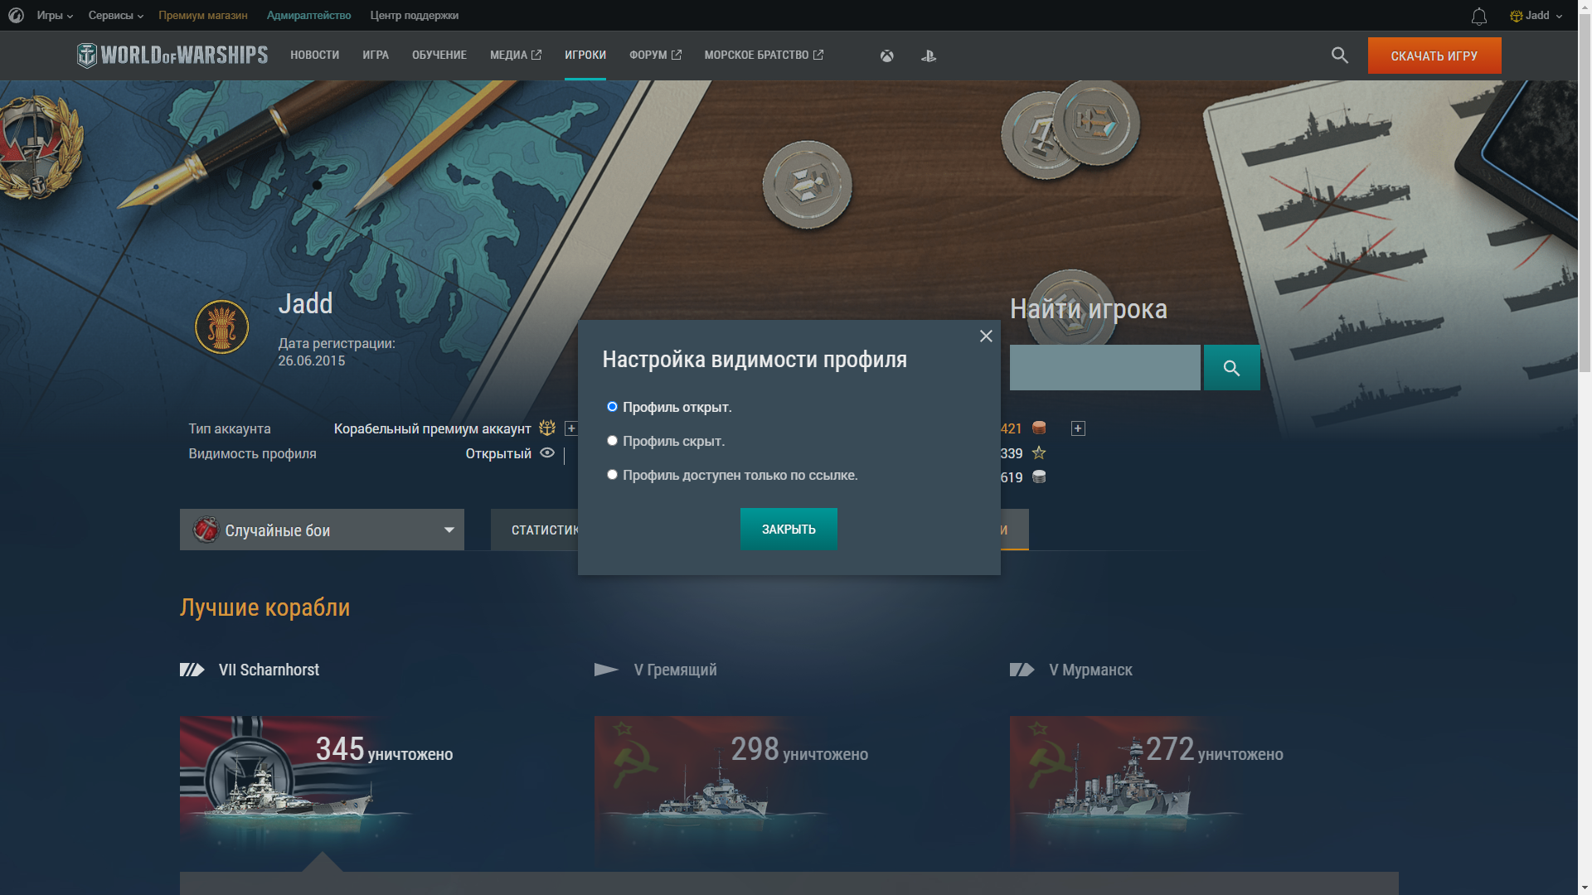Click the premium account anchor icon

click(547, 428)
